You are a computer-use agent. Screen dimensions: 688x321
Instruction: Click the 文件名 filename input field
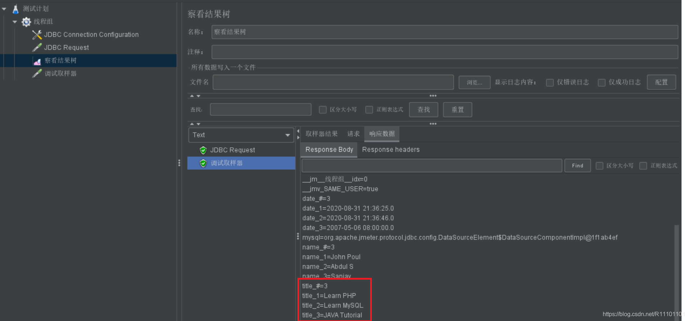pyautogui.click(x=333, y=82)
